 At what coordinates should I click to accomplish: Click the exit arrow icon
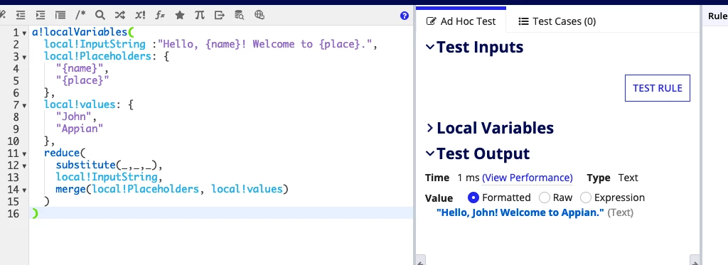tap(220, 16)
